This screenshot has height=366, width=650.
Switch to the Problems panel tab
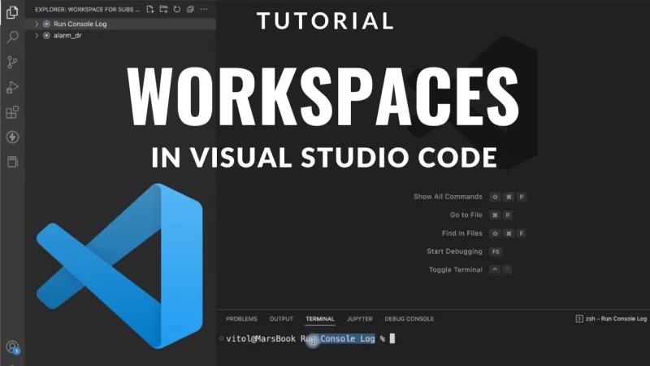[x=241, y=319]
